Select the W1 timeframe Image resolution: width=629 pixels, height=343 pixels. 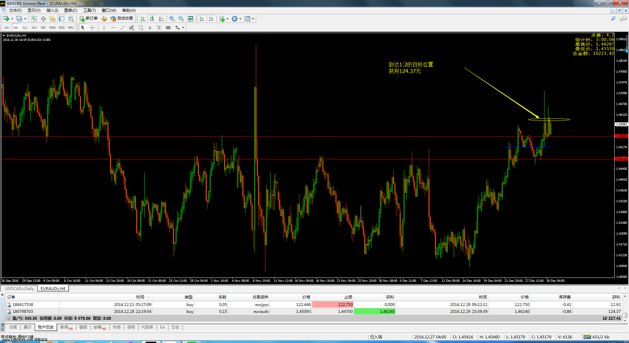coord(34,28)
